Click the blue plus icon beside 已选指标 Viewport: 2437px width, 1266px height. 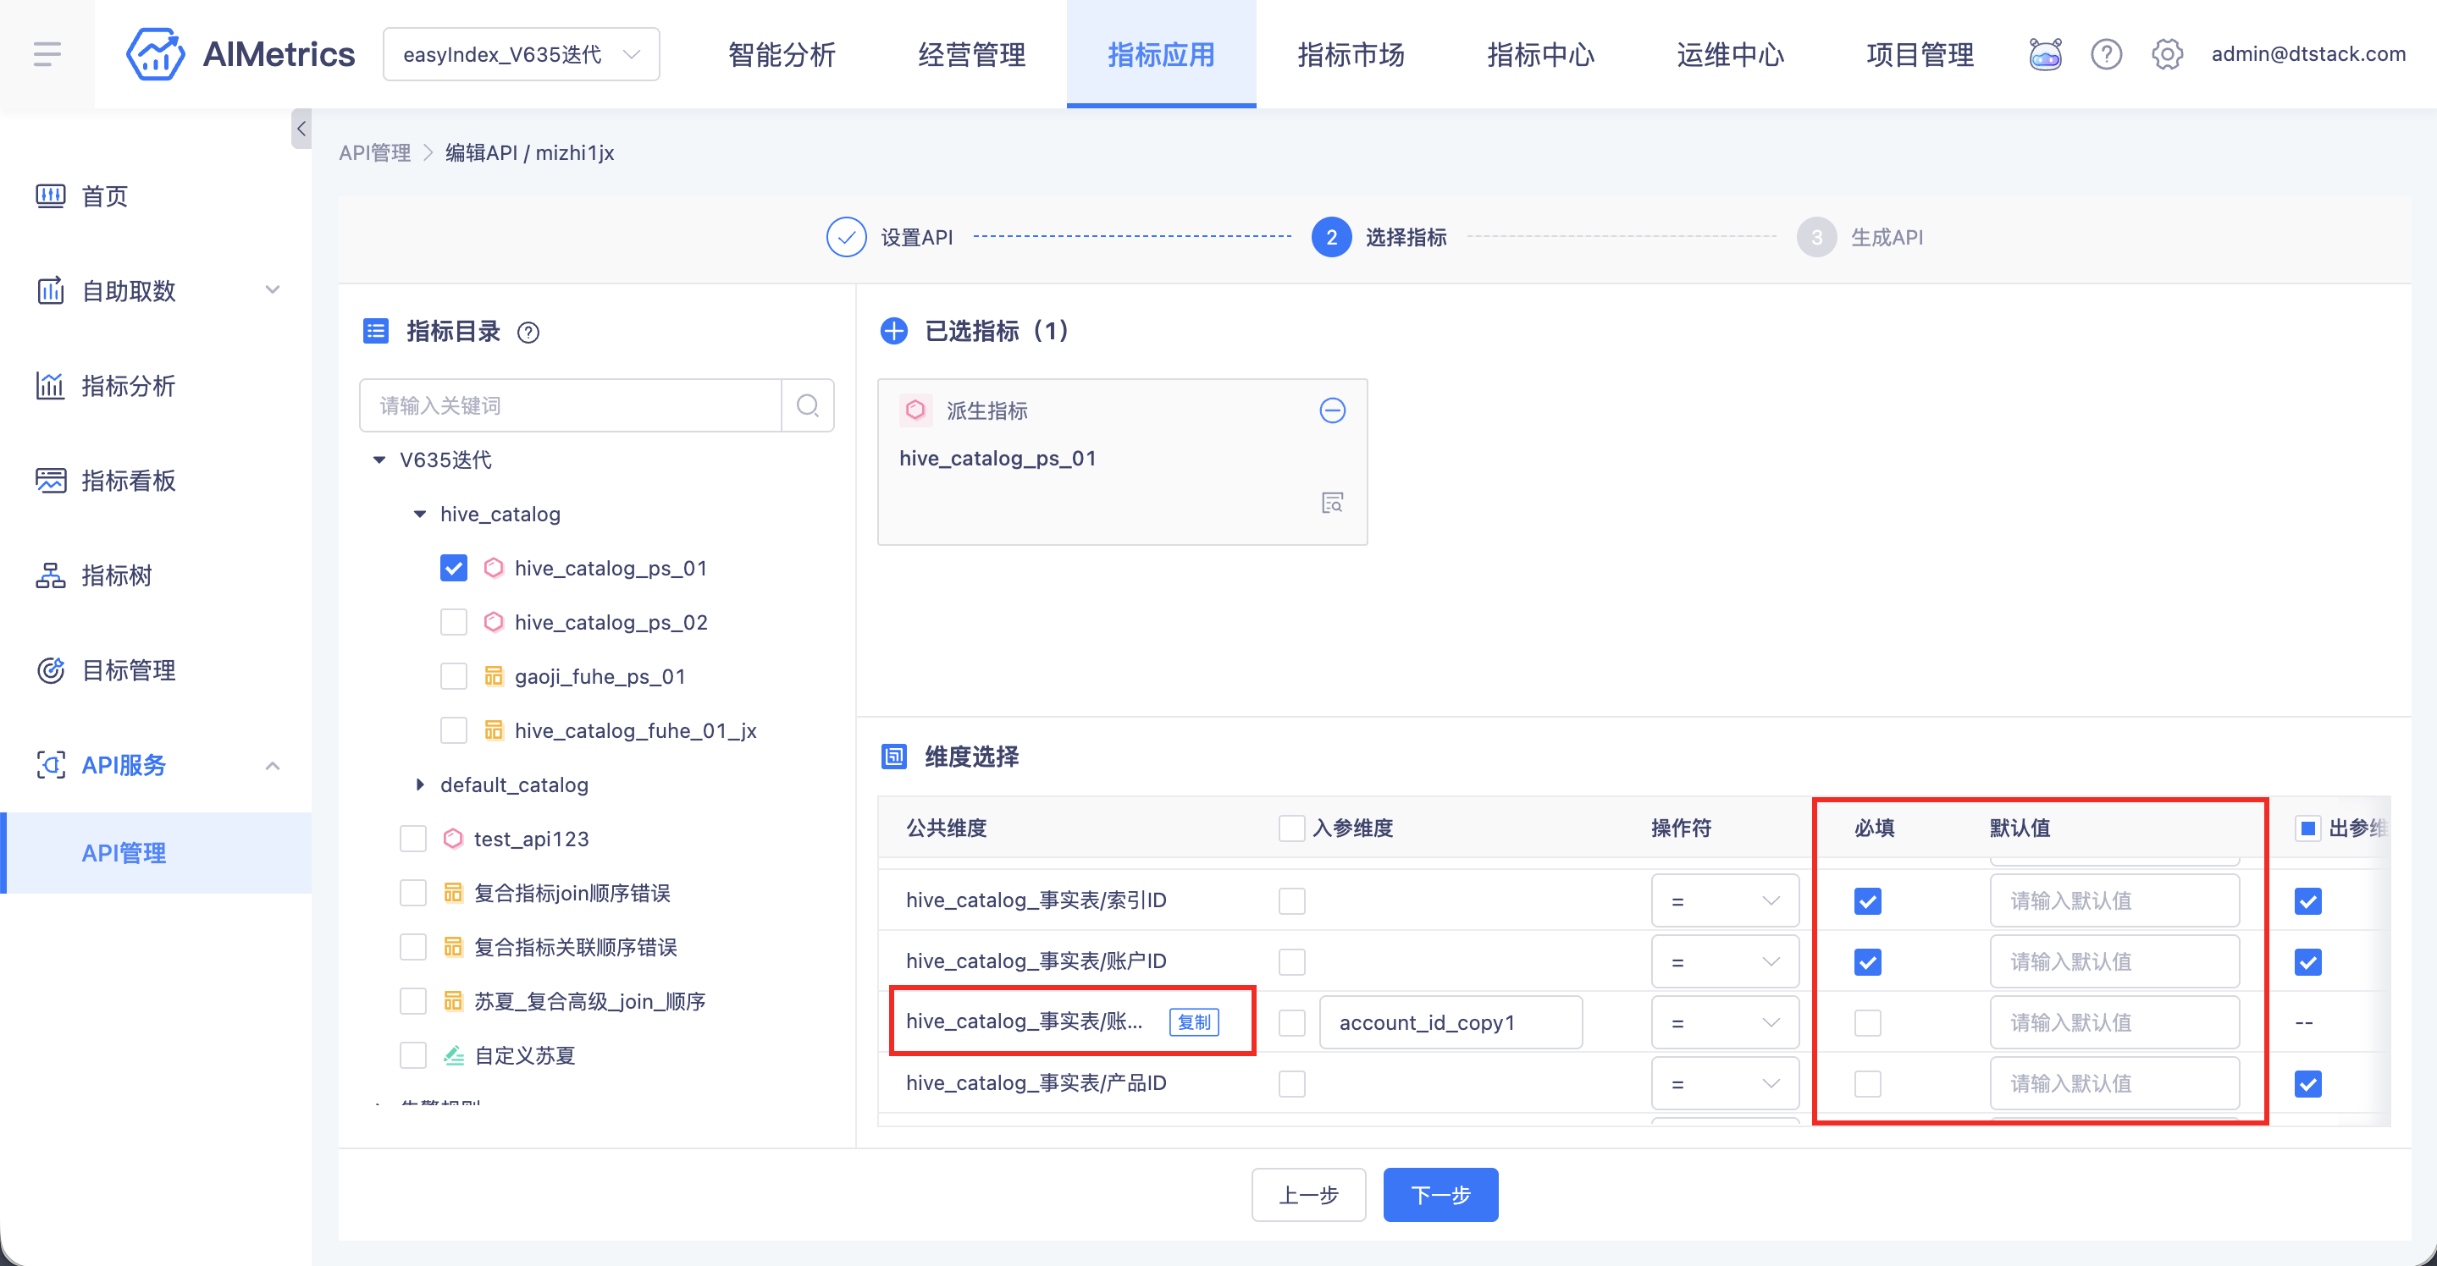[x=893, y=331]
